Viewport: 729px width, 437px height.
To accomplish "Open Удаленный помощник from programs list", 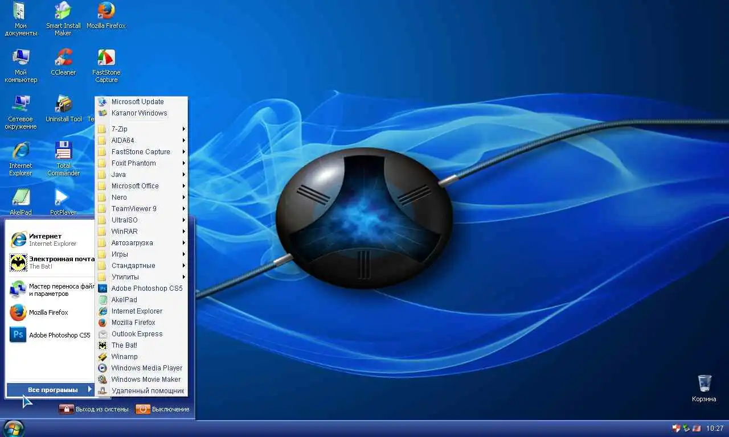I will pos(142,391).
